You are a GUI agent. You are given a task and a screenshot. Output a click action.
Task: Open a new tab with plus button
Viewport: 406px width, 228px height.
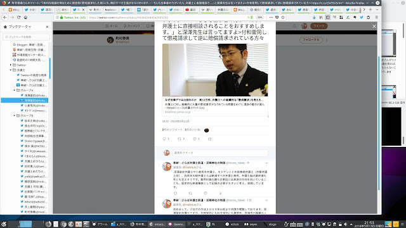pyautogui.click(x=370, y=9)
